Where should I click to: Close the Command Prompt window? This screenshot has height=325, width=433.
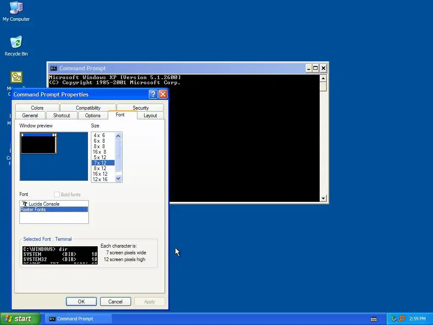pyautogui.click(x=323, y=68)
